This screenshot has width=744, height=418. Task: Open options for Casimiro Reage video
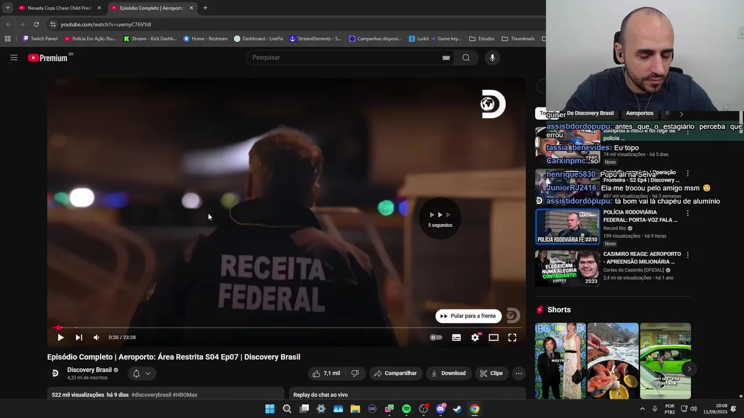(688, 255)
